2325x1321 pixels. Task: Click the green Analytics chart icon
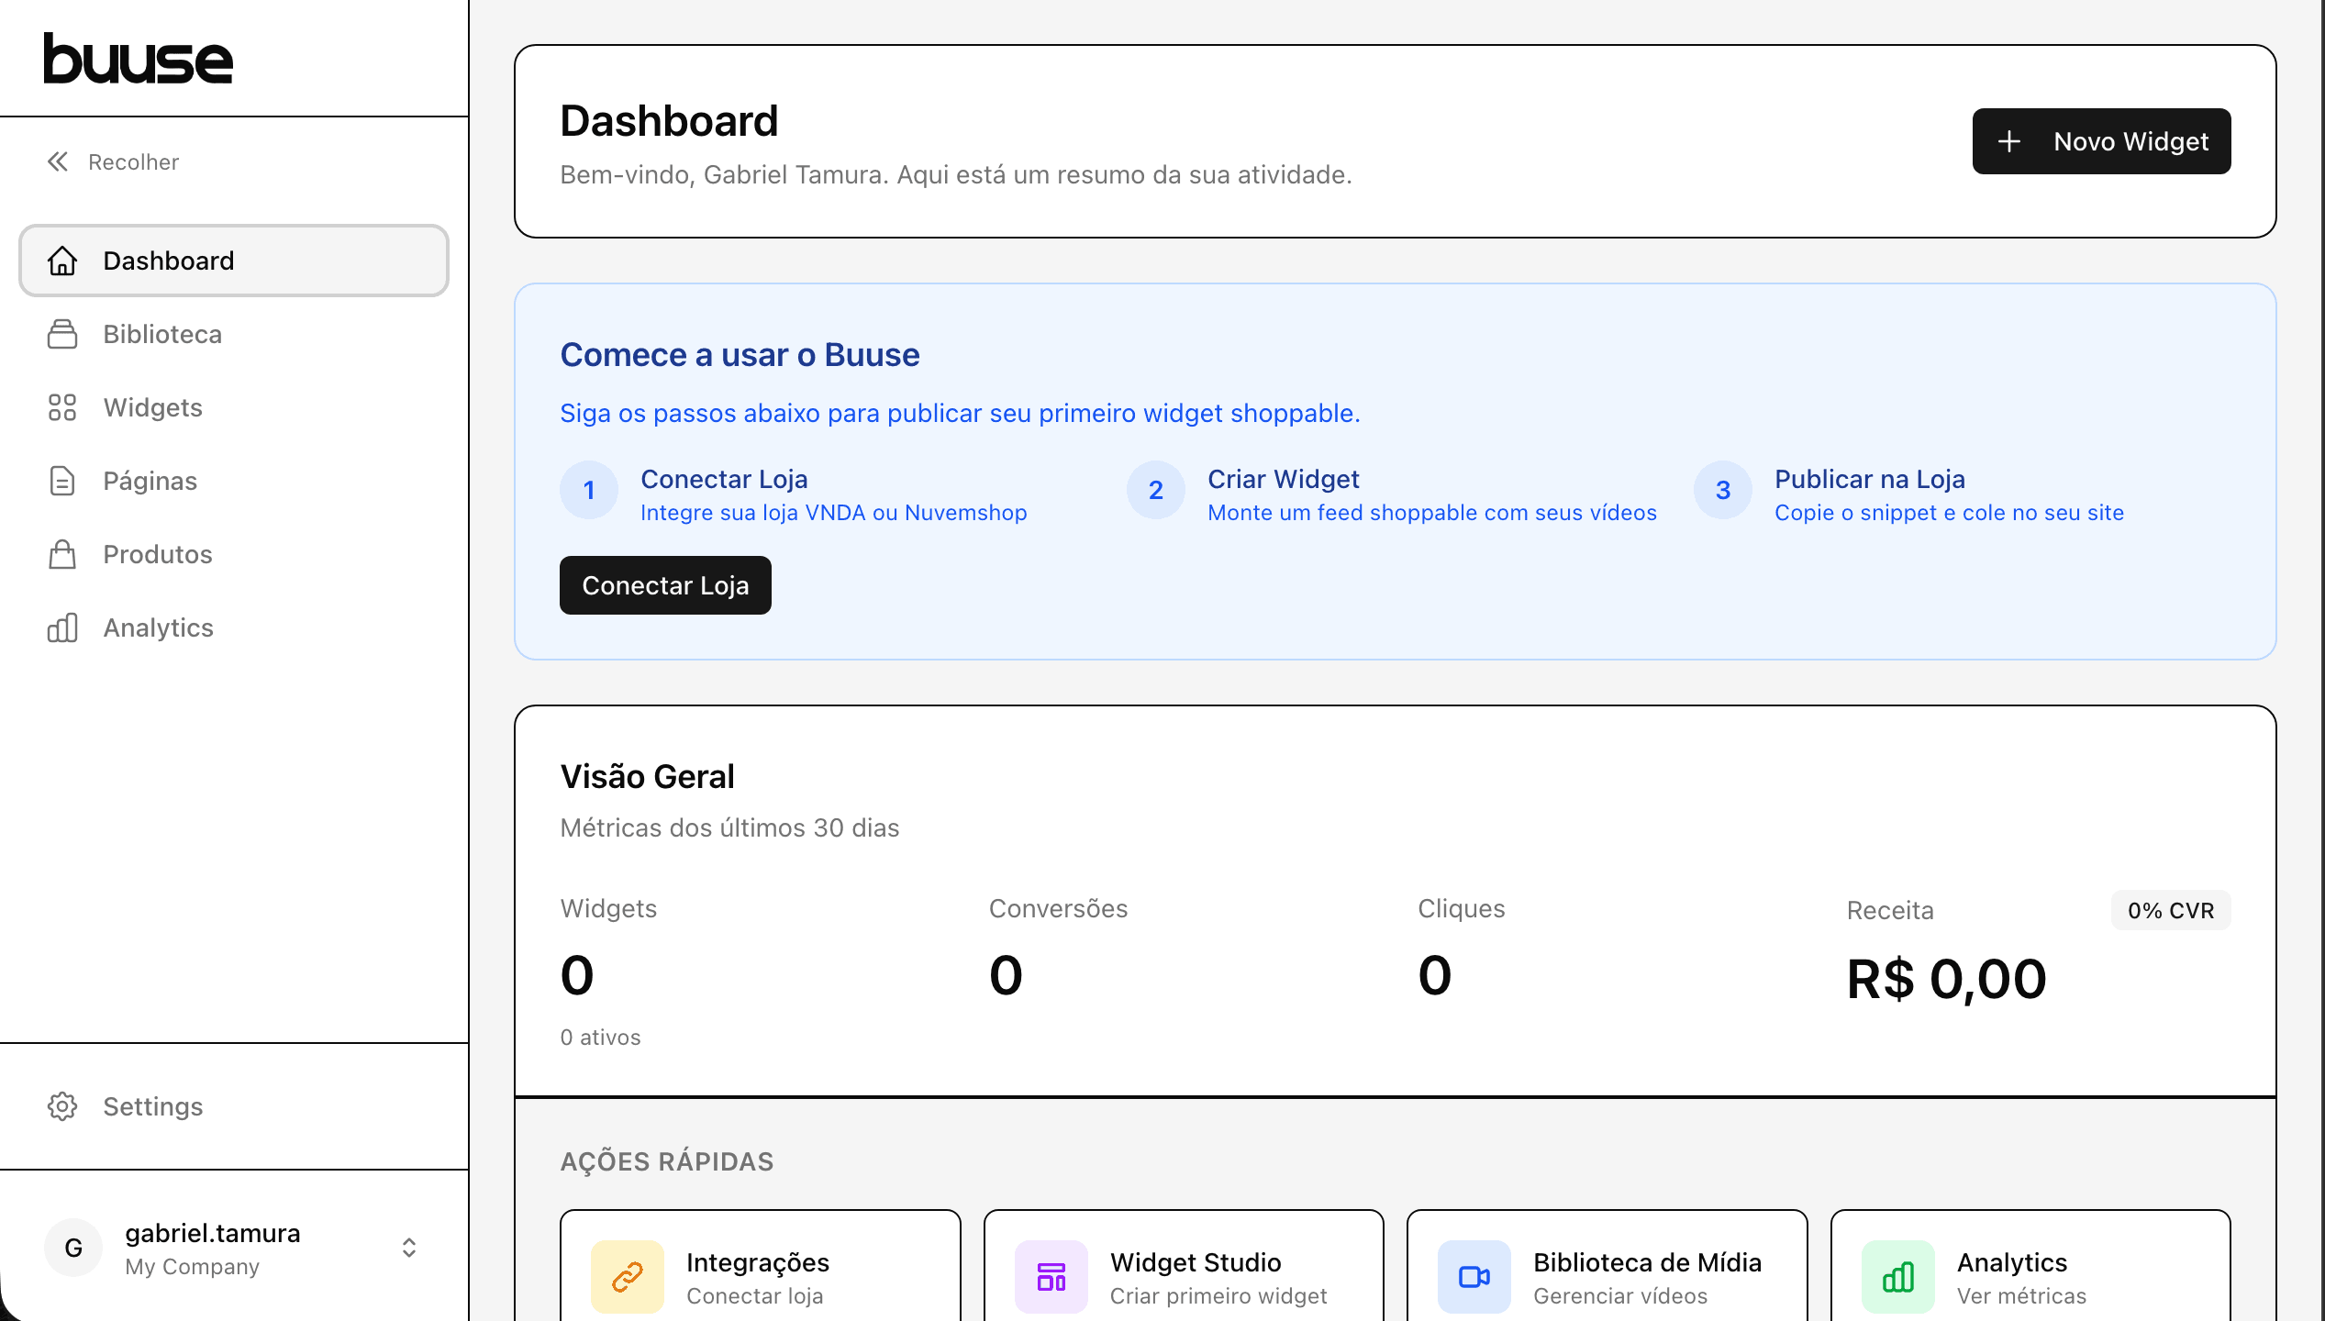(1897, 1277)
